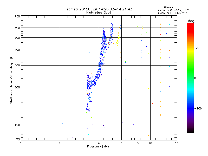Click the y-axis tick label '500'
This screenshot has width=208, height=156.
(x=17, y=38)
